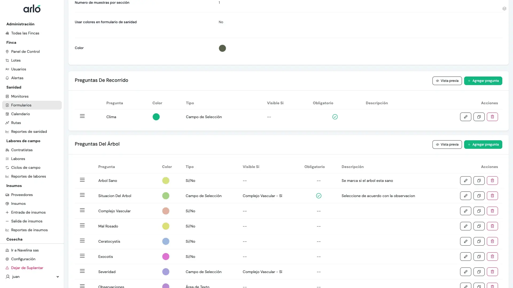The image size is (513, 288).
Task: Edit the Clima question with pencil icon
Action: pyautogui.click(x=465, y=117)
